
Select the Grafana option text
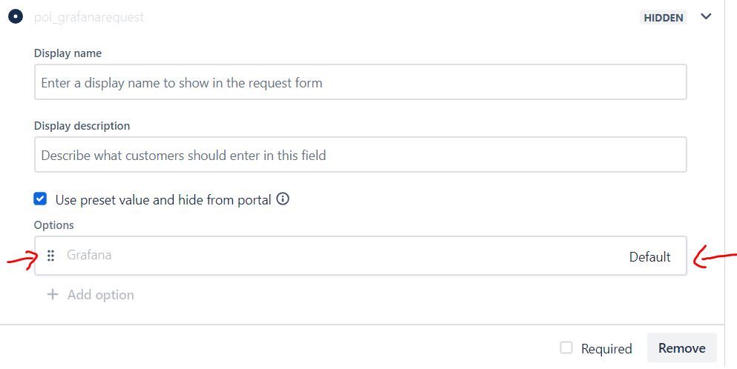coord(89,255)
